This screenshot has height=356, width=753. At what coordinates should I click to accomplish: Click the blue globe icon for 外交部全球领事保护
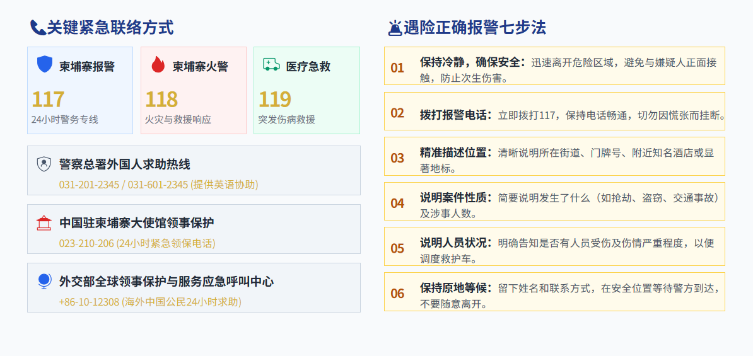click(x=44, y=281)
